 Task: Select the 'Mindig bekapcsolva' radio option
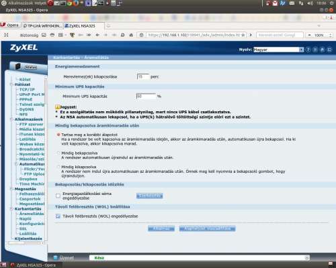tap(58, 153)
